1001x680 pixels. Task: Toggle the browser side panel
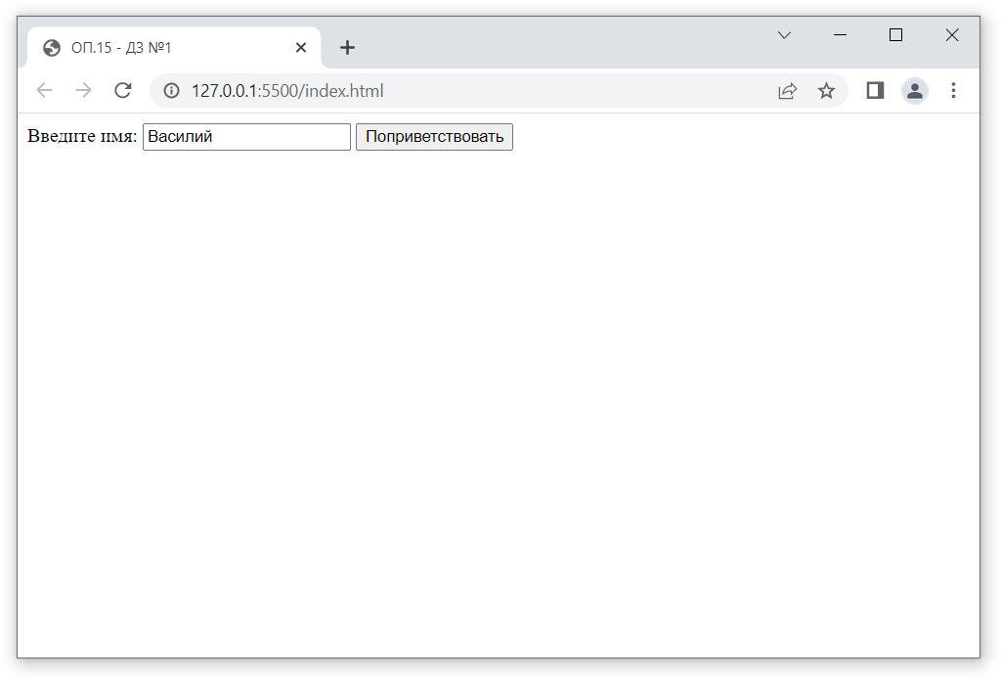point(875,91)
